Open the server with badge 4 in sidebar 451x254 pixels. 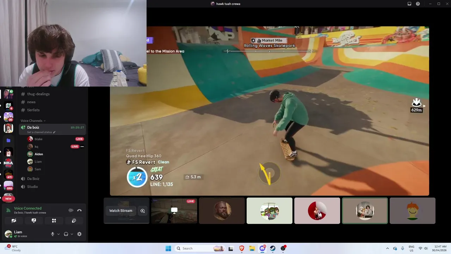tap(8, 105)
